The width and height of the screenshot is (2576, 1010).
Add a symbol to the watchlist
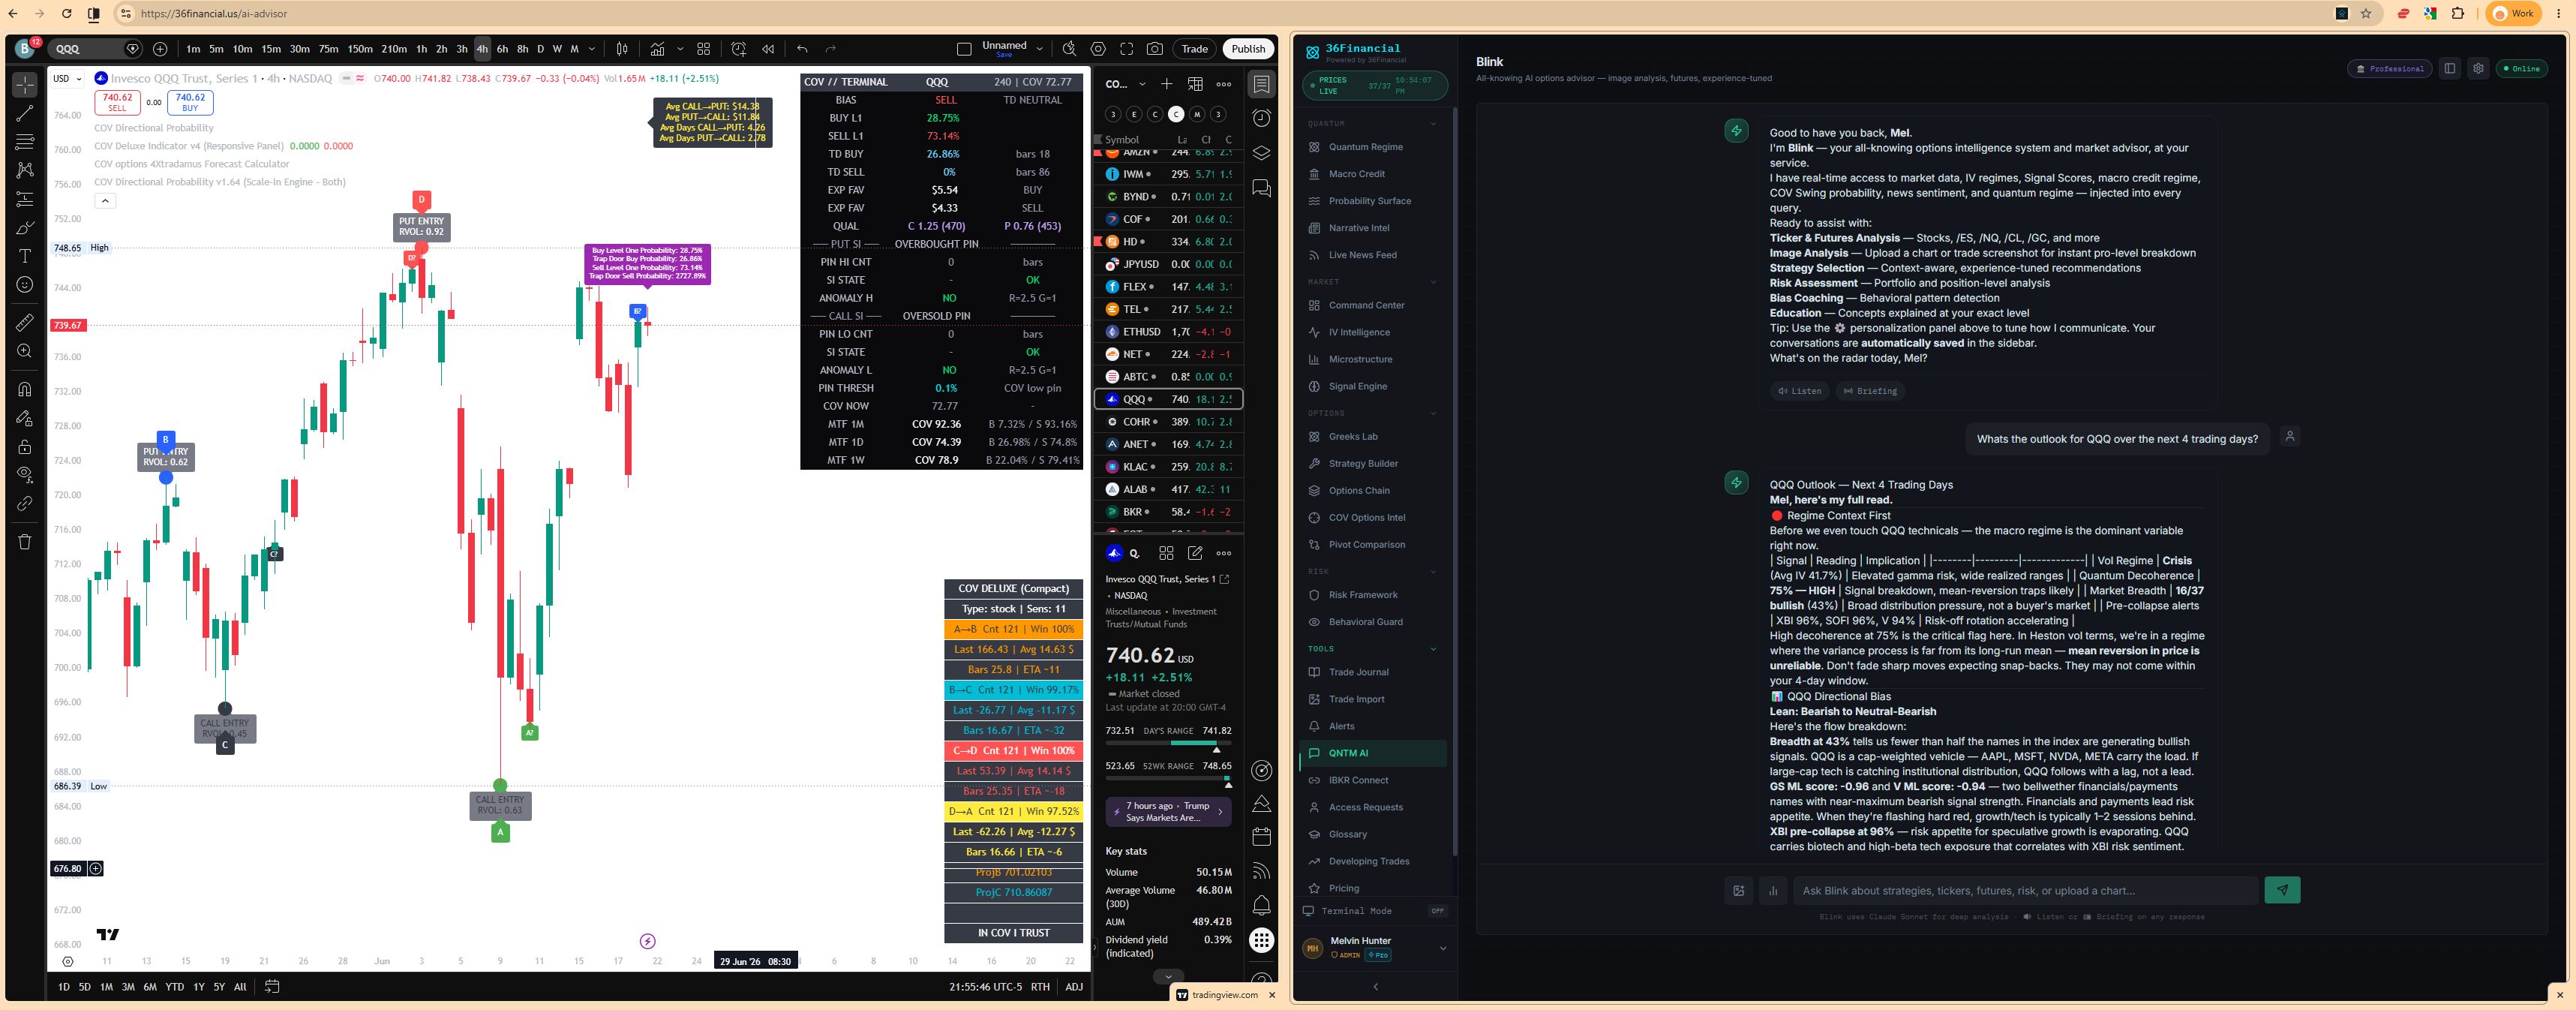pyautogui.click(x=1166, y=84)
